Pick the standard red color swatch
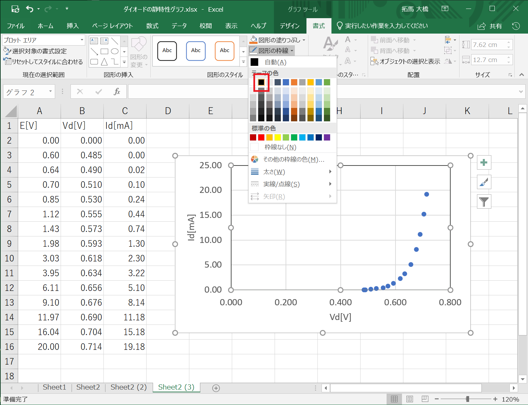This screenshot has height=405, width=528. [261, 137]
